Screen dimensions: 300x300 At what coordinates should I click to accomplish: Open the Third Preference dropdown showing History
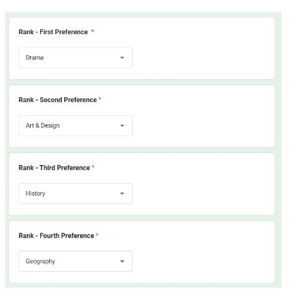tap(76, 193)
